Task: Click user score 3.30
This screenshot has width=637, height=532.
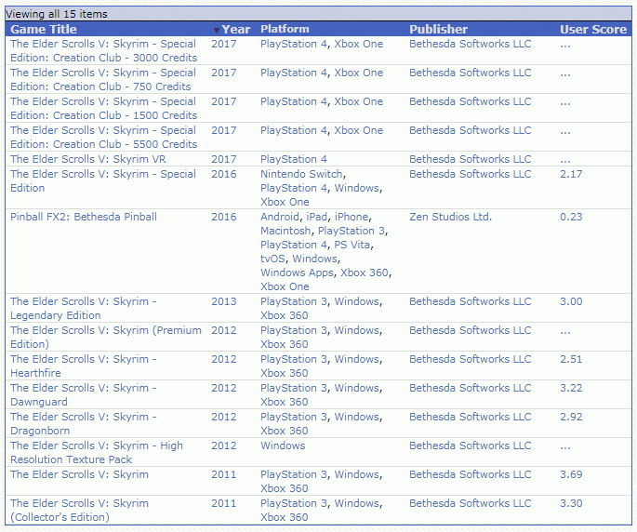Action: click(571, 503)
